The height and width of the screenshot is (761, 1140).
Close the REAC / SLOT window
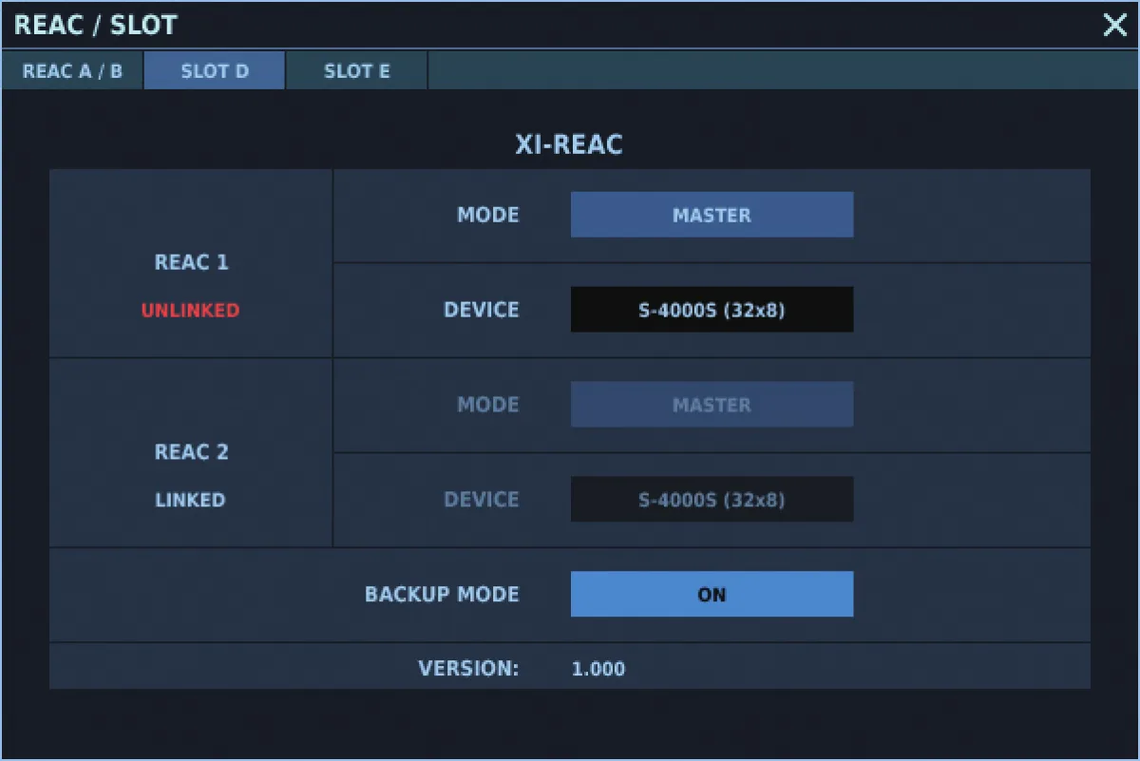(1114, 26)
